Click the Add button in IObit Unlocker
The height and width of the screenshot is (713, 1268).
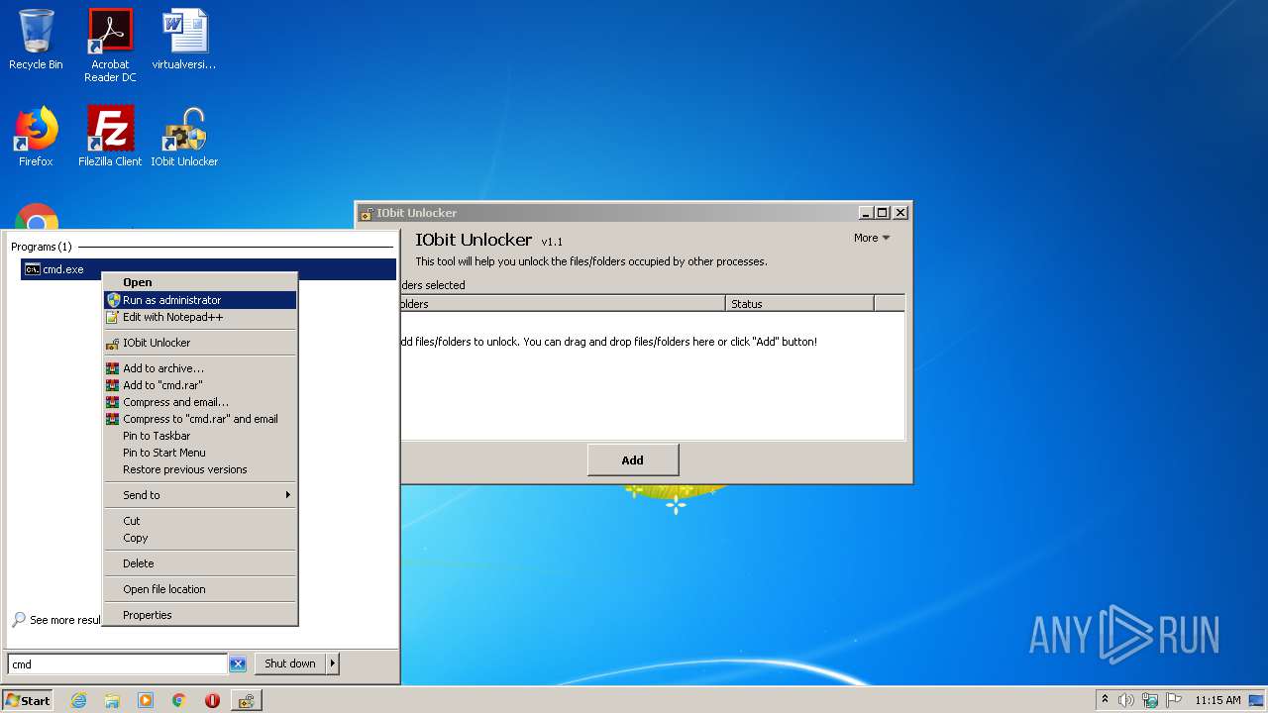[633, 459]
